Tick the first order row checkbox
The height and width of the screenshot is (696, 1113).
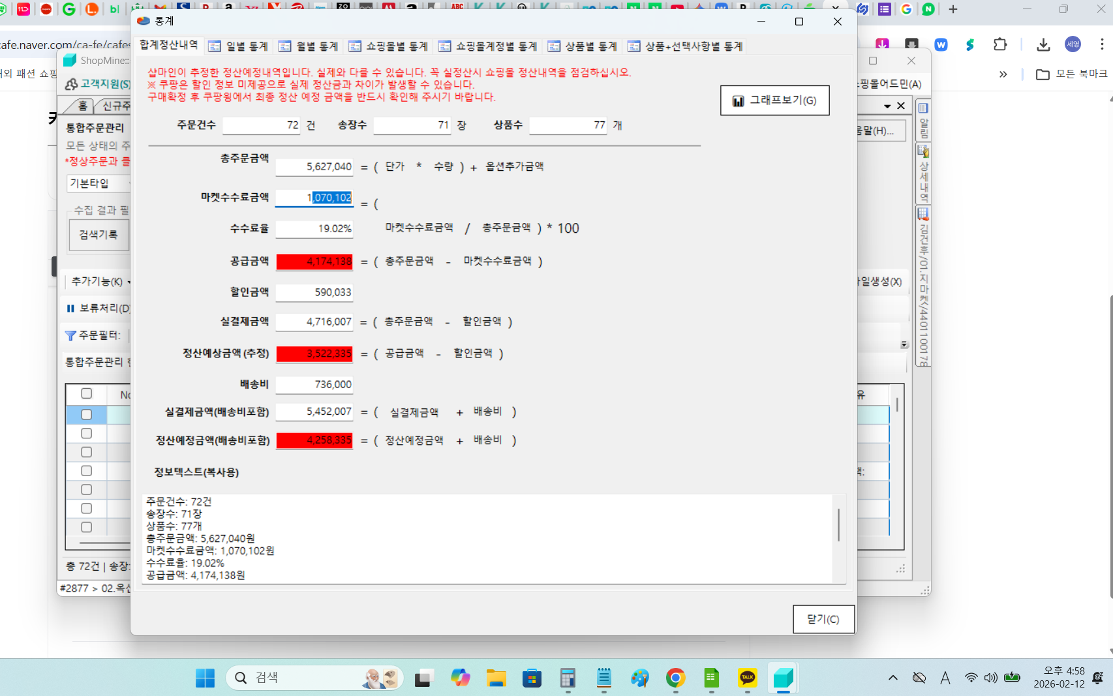tap(86, 414)
